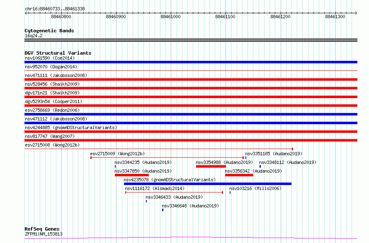Select the red bar under nsv3347850
Image resolution: width=369 pixels, height=243 pixels.
(x=132, y=175)
